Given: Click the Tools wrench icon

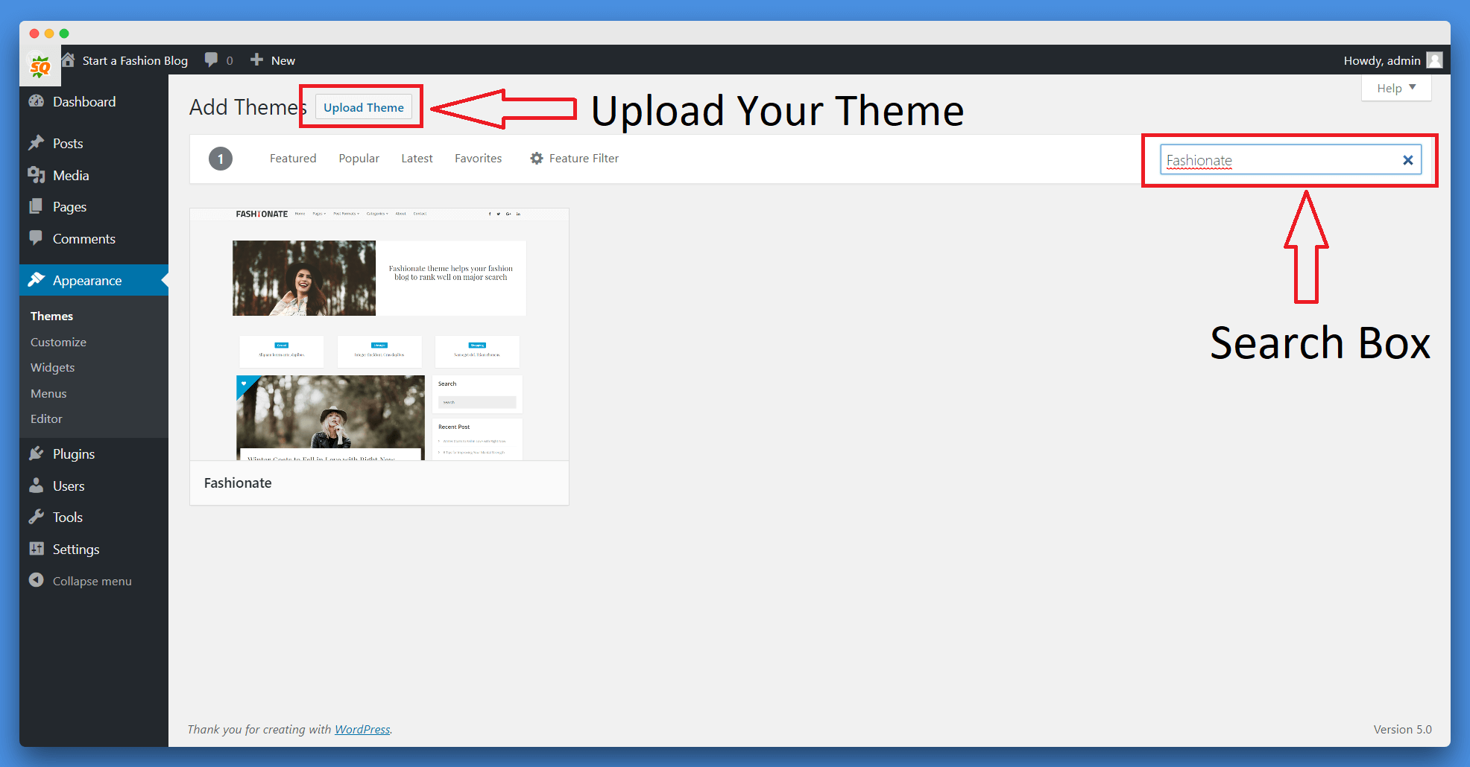Looking at the screenshot, I should tap(36, 517).
